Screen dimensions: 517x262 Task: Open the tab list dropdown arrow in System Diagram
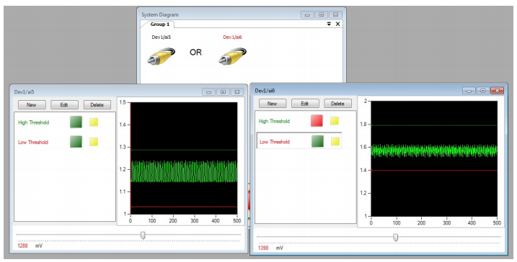(x=329, y=24)
